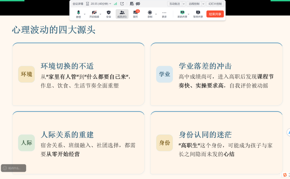The width and height of the screenshot is (290, 179).
Task: Click the red 结束共享 button
Action: pyautogui.click(x=215, y=14)
